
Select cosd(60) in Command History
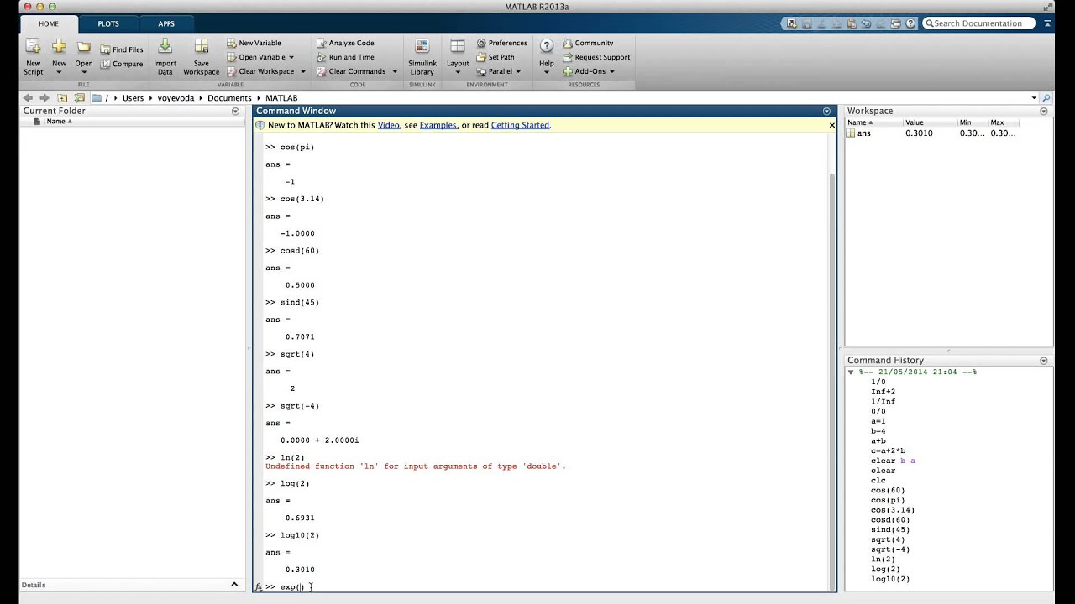pyautogui.click(x=890, y=520)
